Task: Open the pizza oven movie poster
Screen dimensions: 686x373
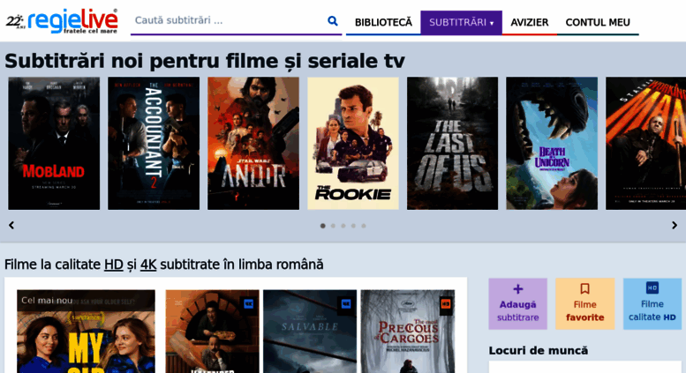Action: click(212, 331)
